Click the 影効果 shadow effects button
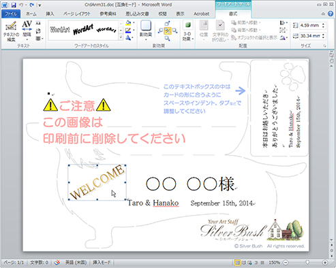This screenshot has height=268, width=336. click(x=146, y=30)
